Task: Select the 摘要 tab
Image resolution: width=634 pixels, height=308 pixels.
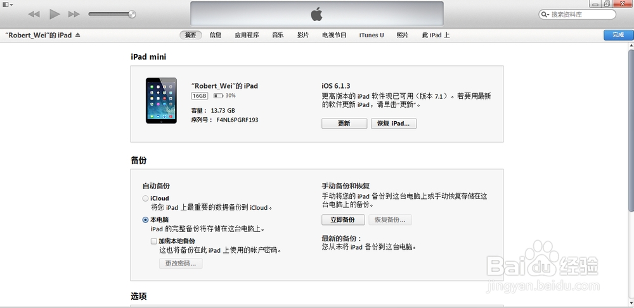Action: click(x=190, y=35)
